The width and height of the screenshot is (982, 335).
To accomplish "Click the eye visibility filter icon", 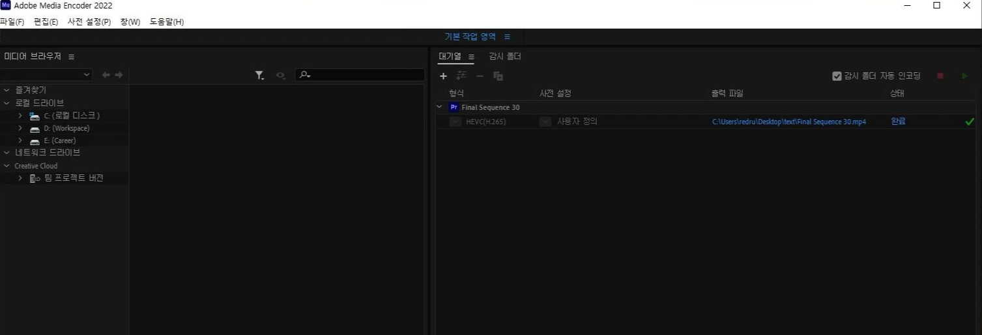I will tap(280, 76).
